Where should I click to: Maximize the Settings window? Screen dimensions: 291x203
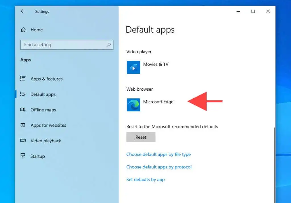253,12
